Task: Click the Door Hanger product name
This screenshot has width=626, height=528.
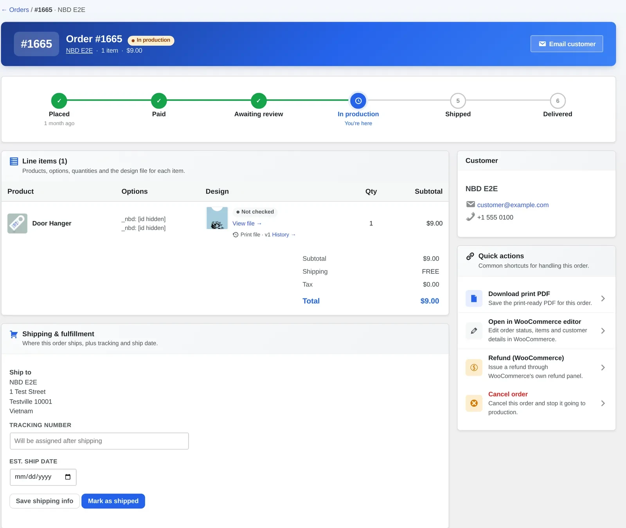Action: coord(52,223)
